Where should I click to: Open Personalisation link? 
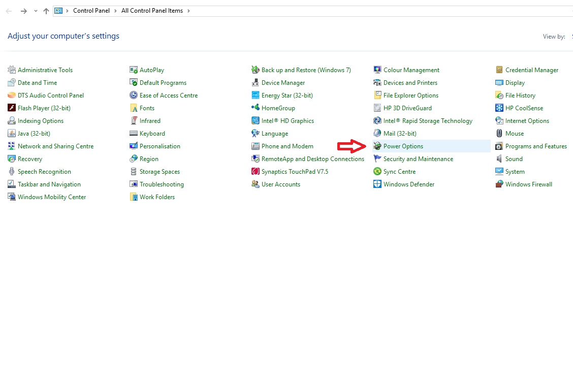click(x=160, y=146)
